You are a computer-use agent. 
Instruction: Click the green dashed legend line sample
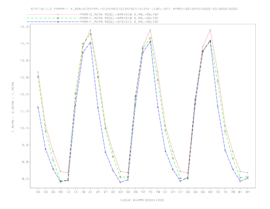point(53,18)
